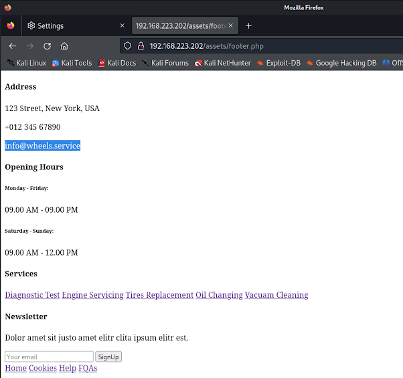This screenshot has height=378, width=403.
Task: Open the Firefox home page
Action: tap(64, 46)
